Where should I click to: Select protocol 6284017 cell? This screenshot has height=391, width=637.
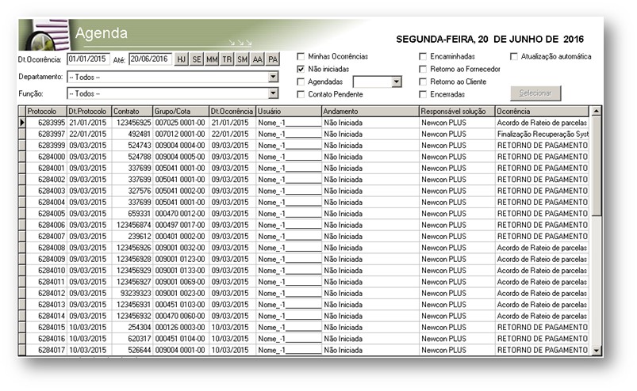pos(47,349)
